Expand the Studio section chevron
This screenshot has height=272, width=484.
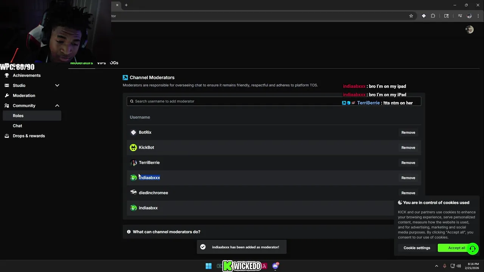coord(57,85)
